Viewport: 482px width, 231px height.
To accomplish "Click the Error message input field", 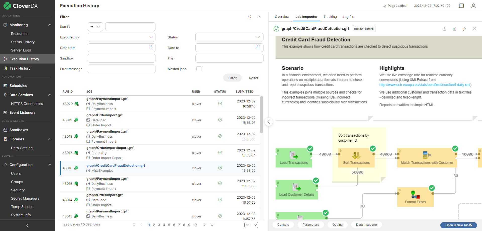I will (x=121, y=69).
